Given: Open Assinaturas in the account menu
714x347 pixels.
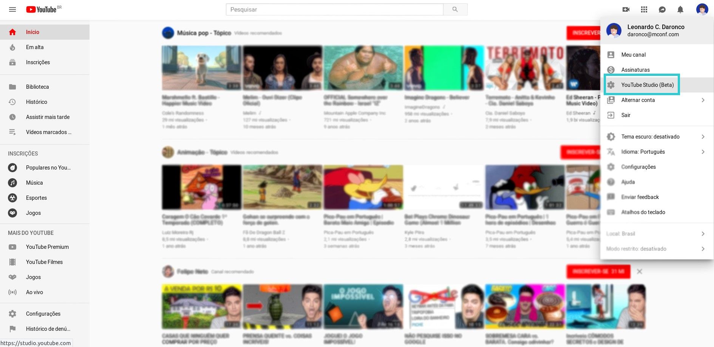Looking at the screenshot, I should click(x=657, y=70).
